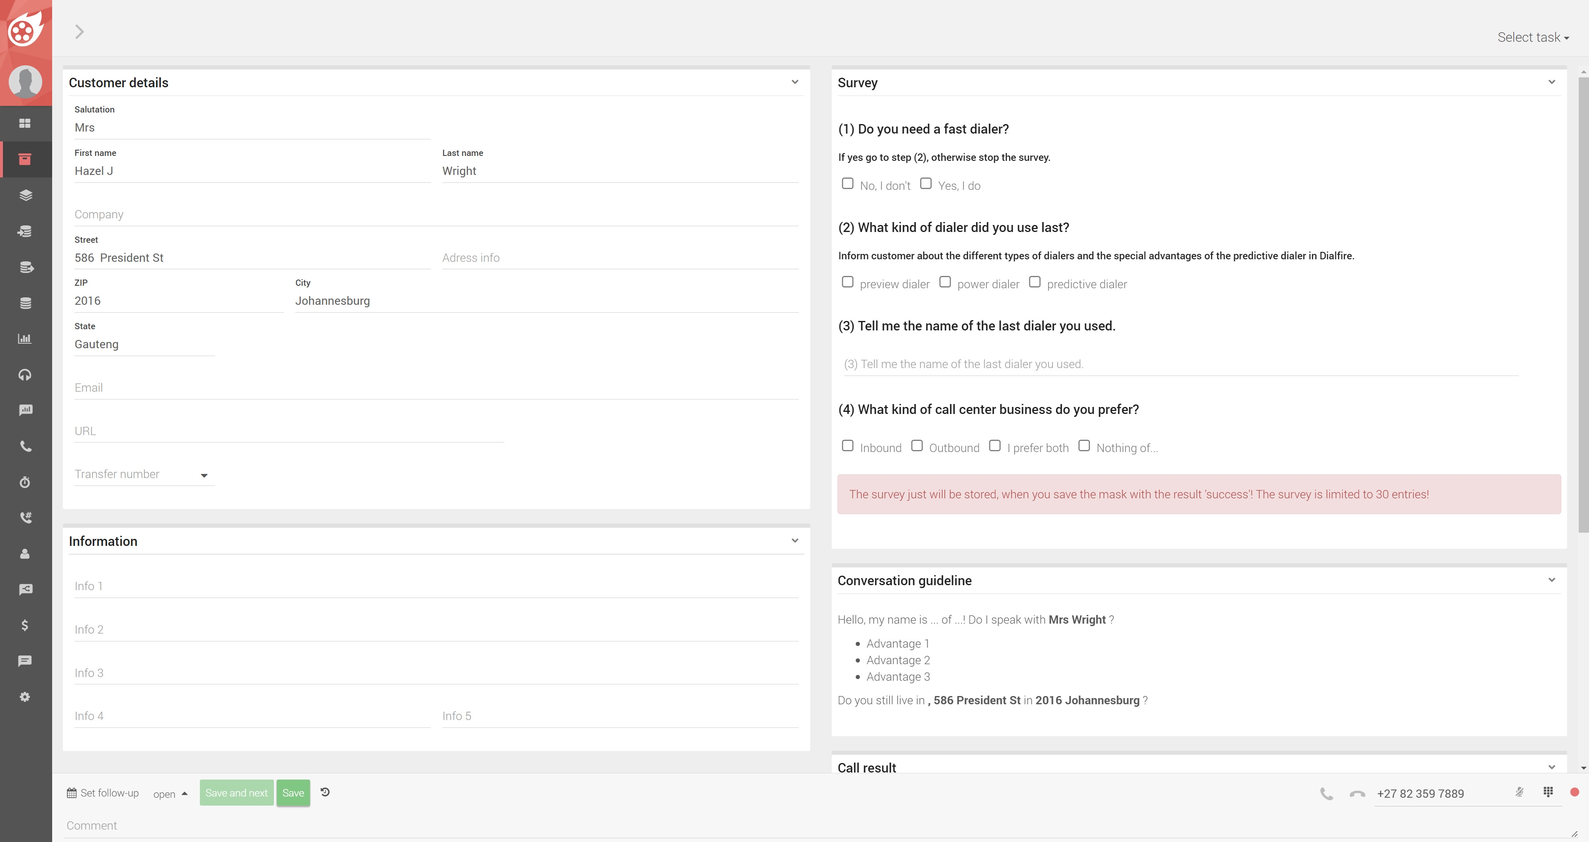
Task: Click the hang up call icon
Action: click(x=1357, y=794)
